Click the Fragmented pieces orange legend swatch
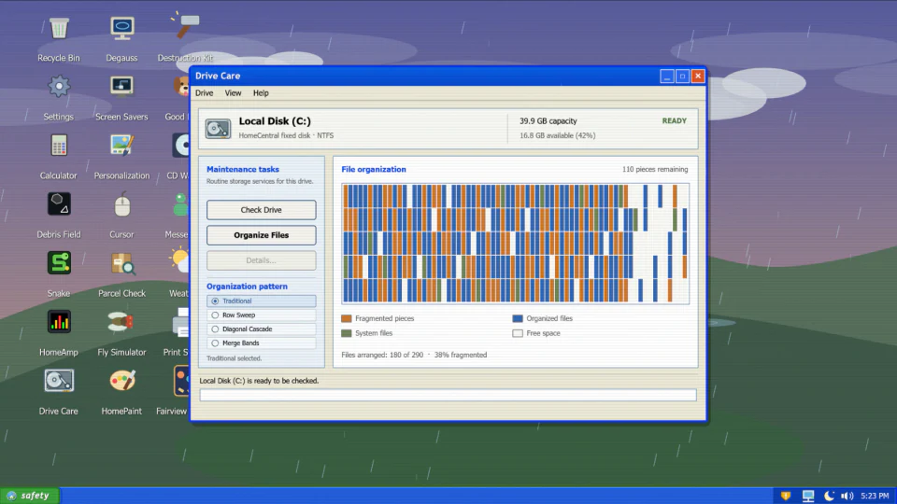Screen dimensions: 897x504 click(346, 318)
